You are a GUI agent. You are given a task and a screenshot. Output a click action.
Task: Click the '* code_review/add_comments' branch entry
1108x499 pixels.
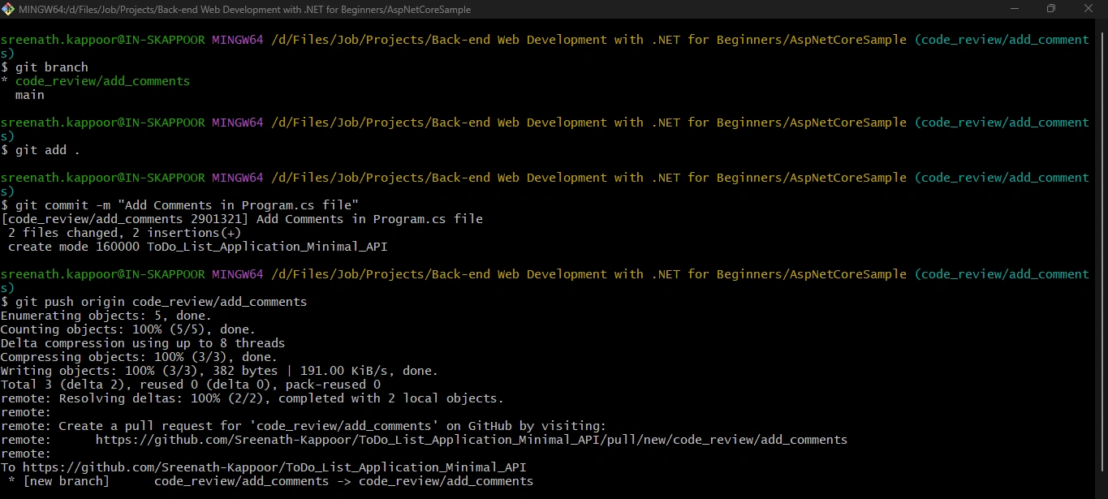point(96,81)
